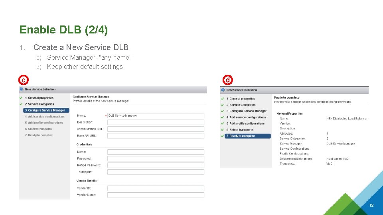Click the Administration URL input field
383x215 pixels.
tap(156, 129)
